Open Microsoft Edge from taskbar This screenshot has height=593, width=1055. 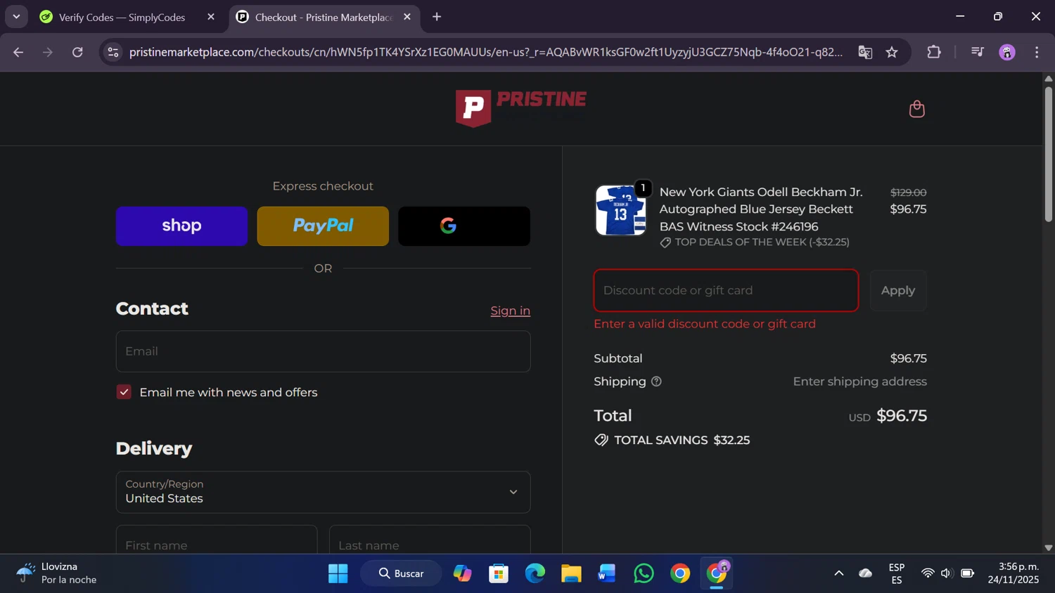[535, 573]
